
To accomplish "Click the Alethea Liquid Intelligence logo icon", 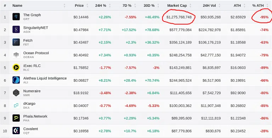I will (16, 80).
